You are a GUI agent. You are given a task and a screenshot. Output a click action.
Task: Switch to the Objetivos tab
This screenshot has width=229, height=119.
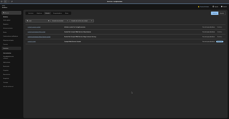click(39, 13)
